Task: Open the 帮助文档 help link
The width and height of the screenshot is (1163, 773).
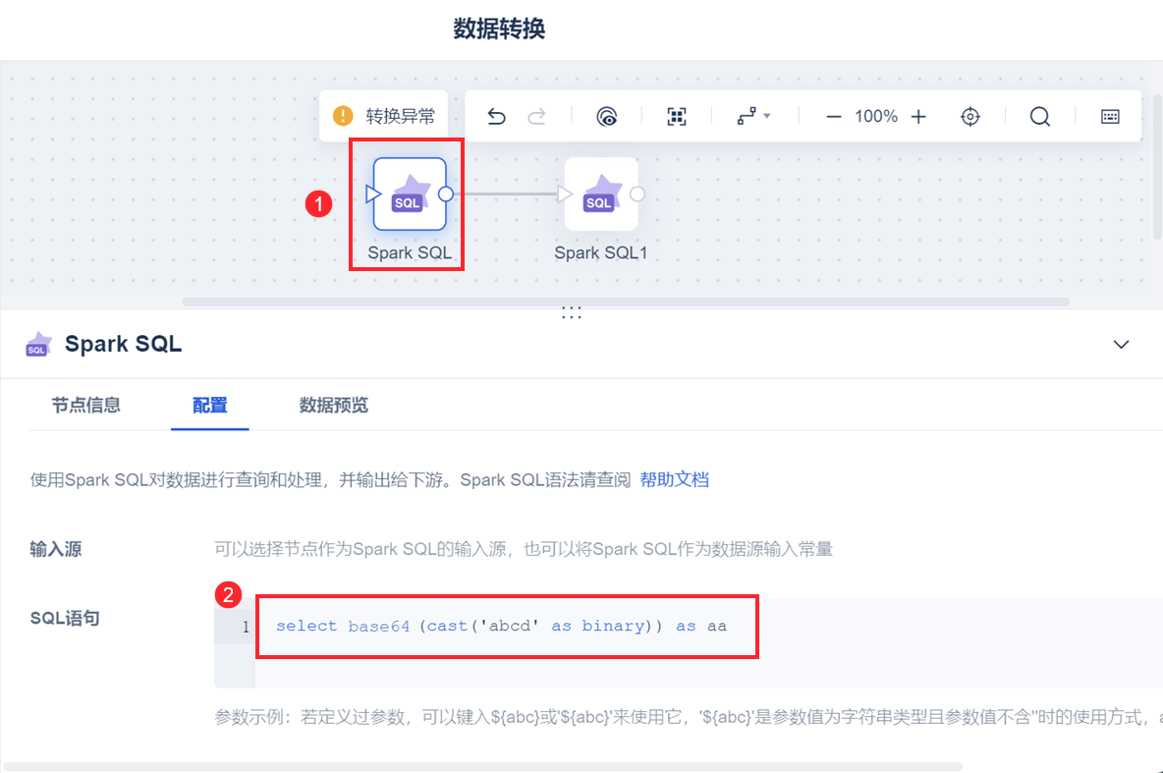Action: 674,480
